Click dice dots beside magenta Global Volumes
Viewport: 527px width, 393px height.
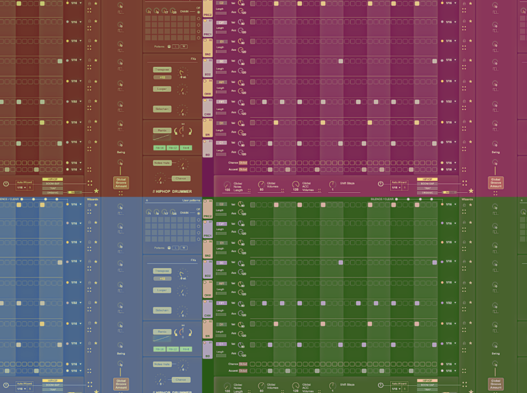282,190
